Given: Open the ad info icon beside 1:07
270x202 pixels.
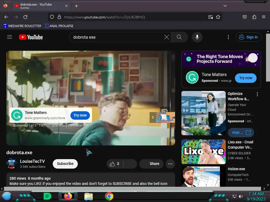Looking at the screenshot, I should (48, 125).
